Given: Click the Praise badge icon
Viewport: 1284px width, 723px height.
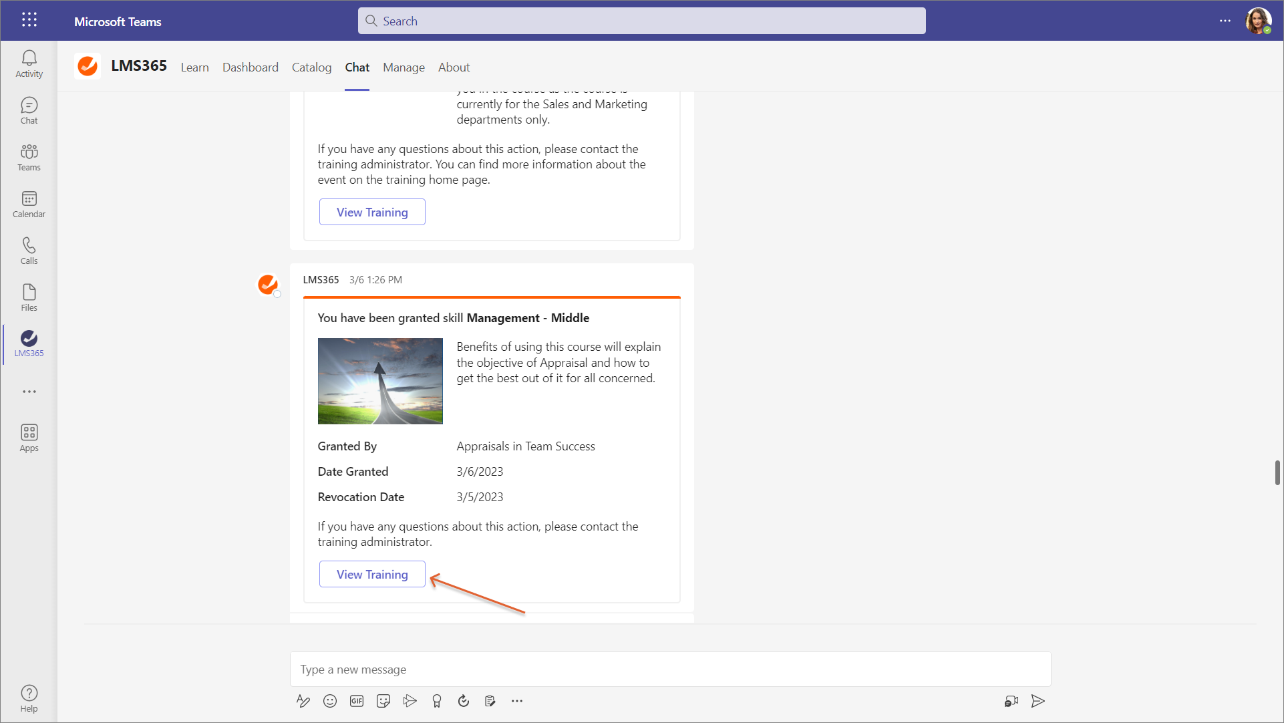Looking at the screenshot, I should (x=437, y=701).
